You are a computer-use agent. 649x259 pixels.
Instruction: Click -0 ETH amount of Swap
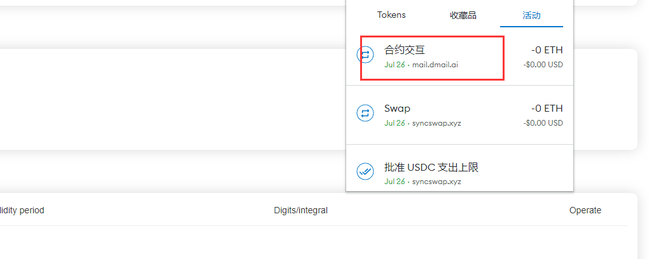coord(547,109)
